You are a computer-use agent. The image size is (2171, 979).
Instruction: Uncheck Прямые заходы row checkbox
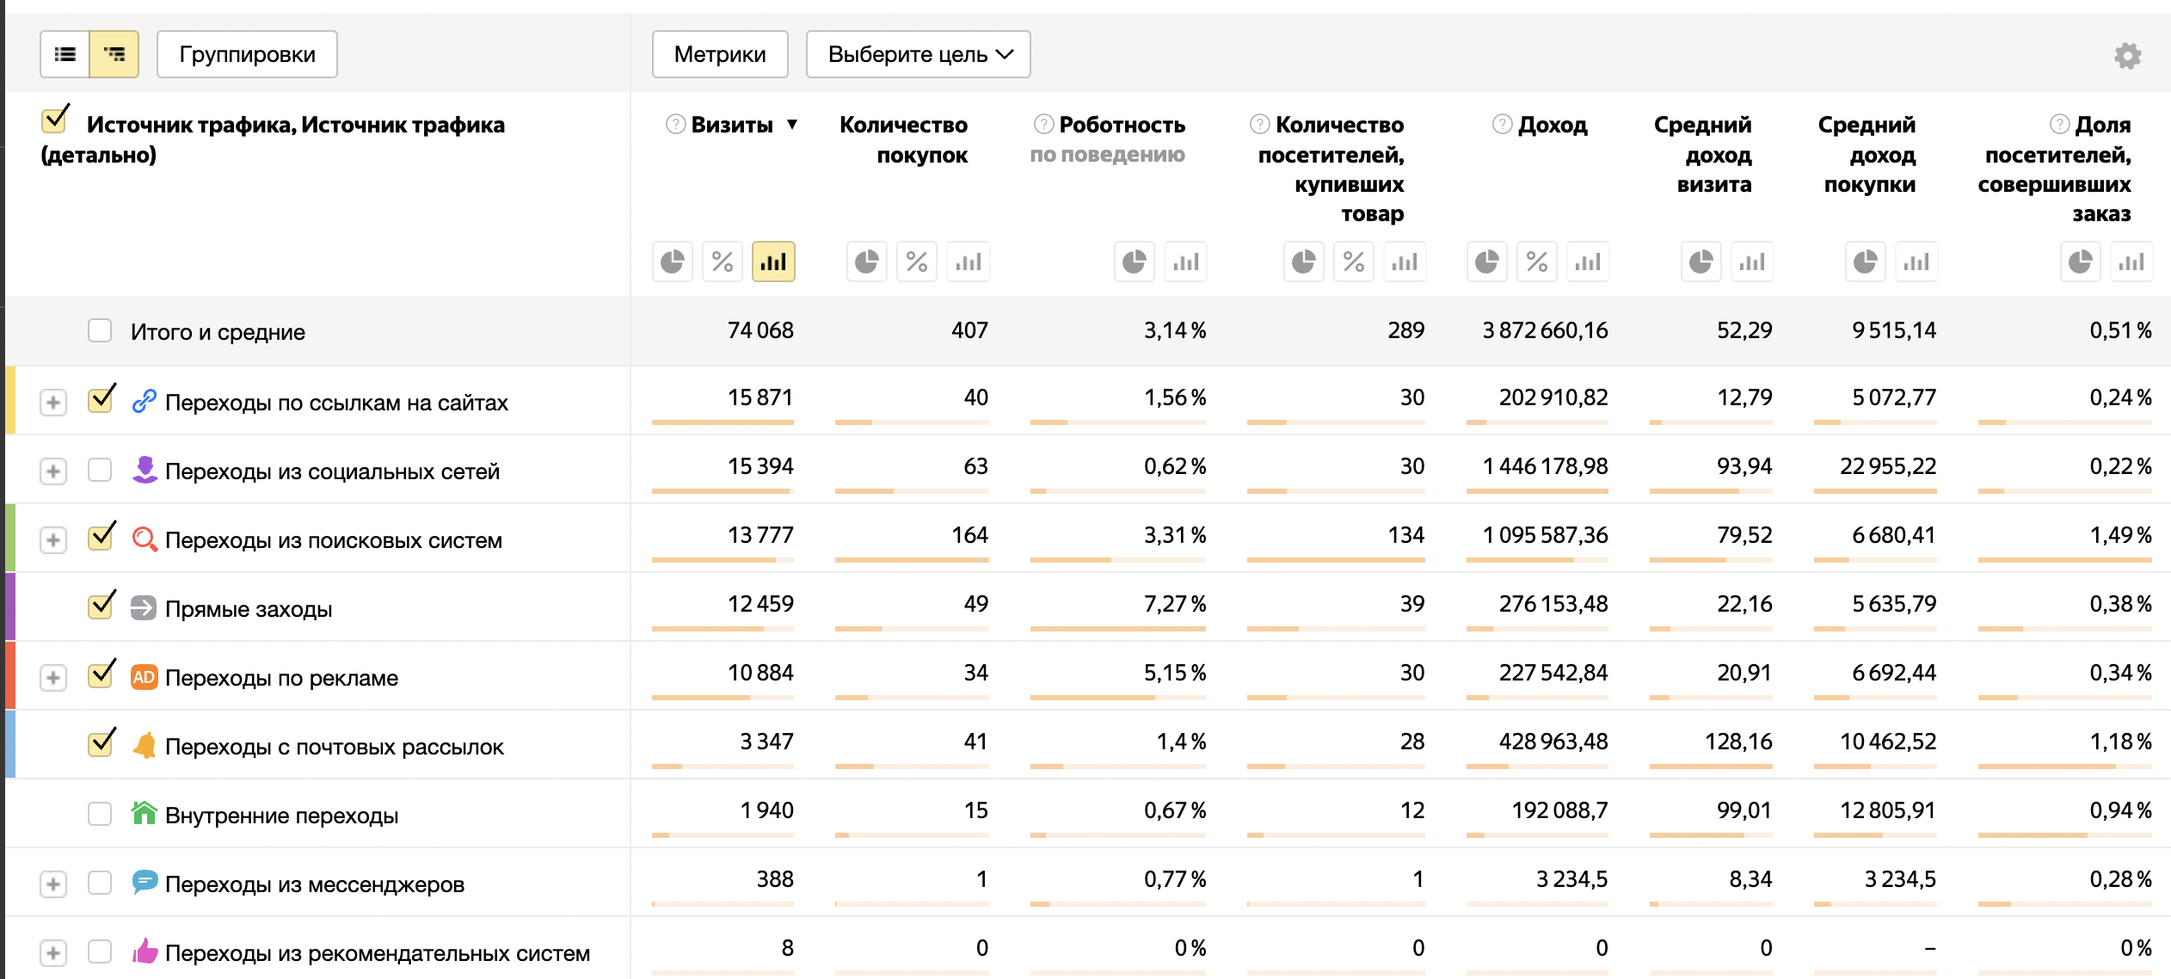[101, 606]
